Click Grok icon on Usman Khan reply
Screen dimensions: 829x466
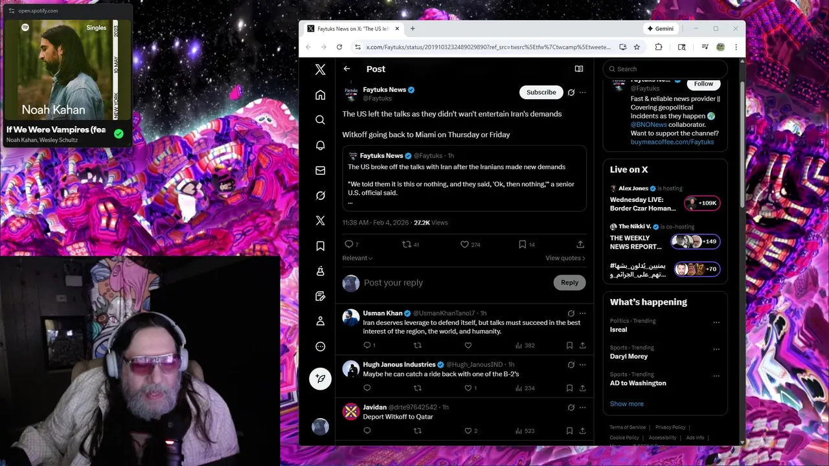571,313
